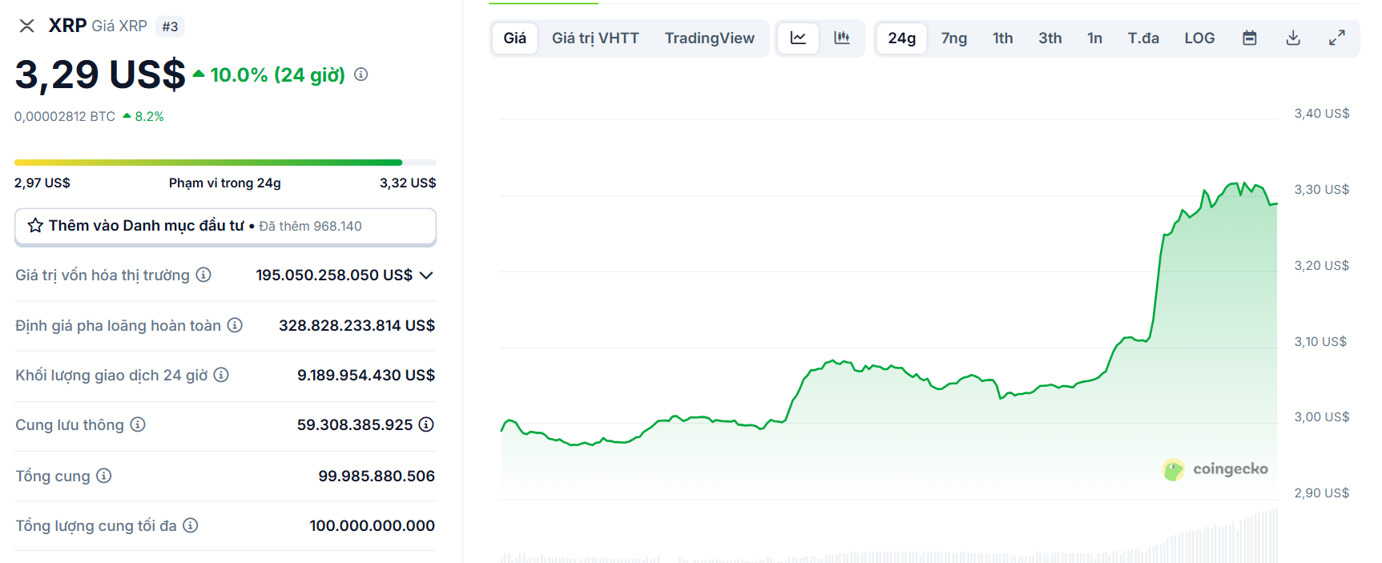
Task: Select the Giá chart tab
Action: (x=515, y=38)
